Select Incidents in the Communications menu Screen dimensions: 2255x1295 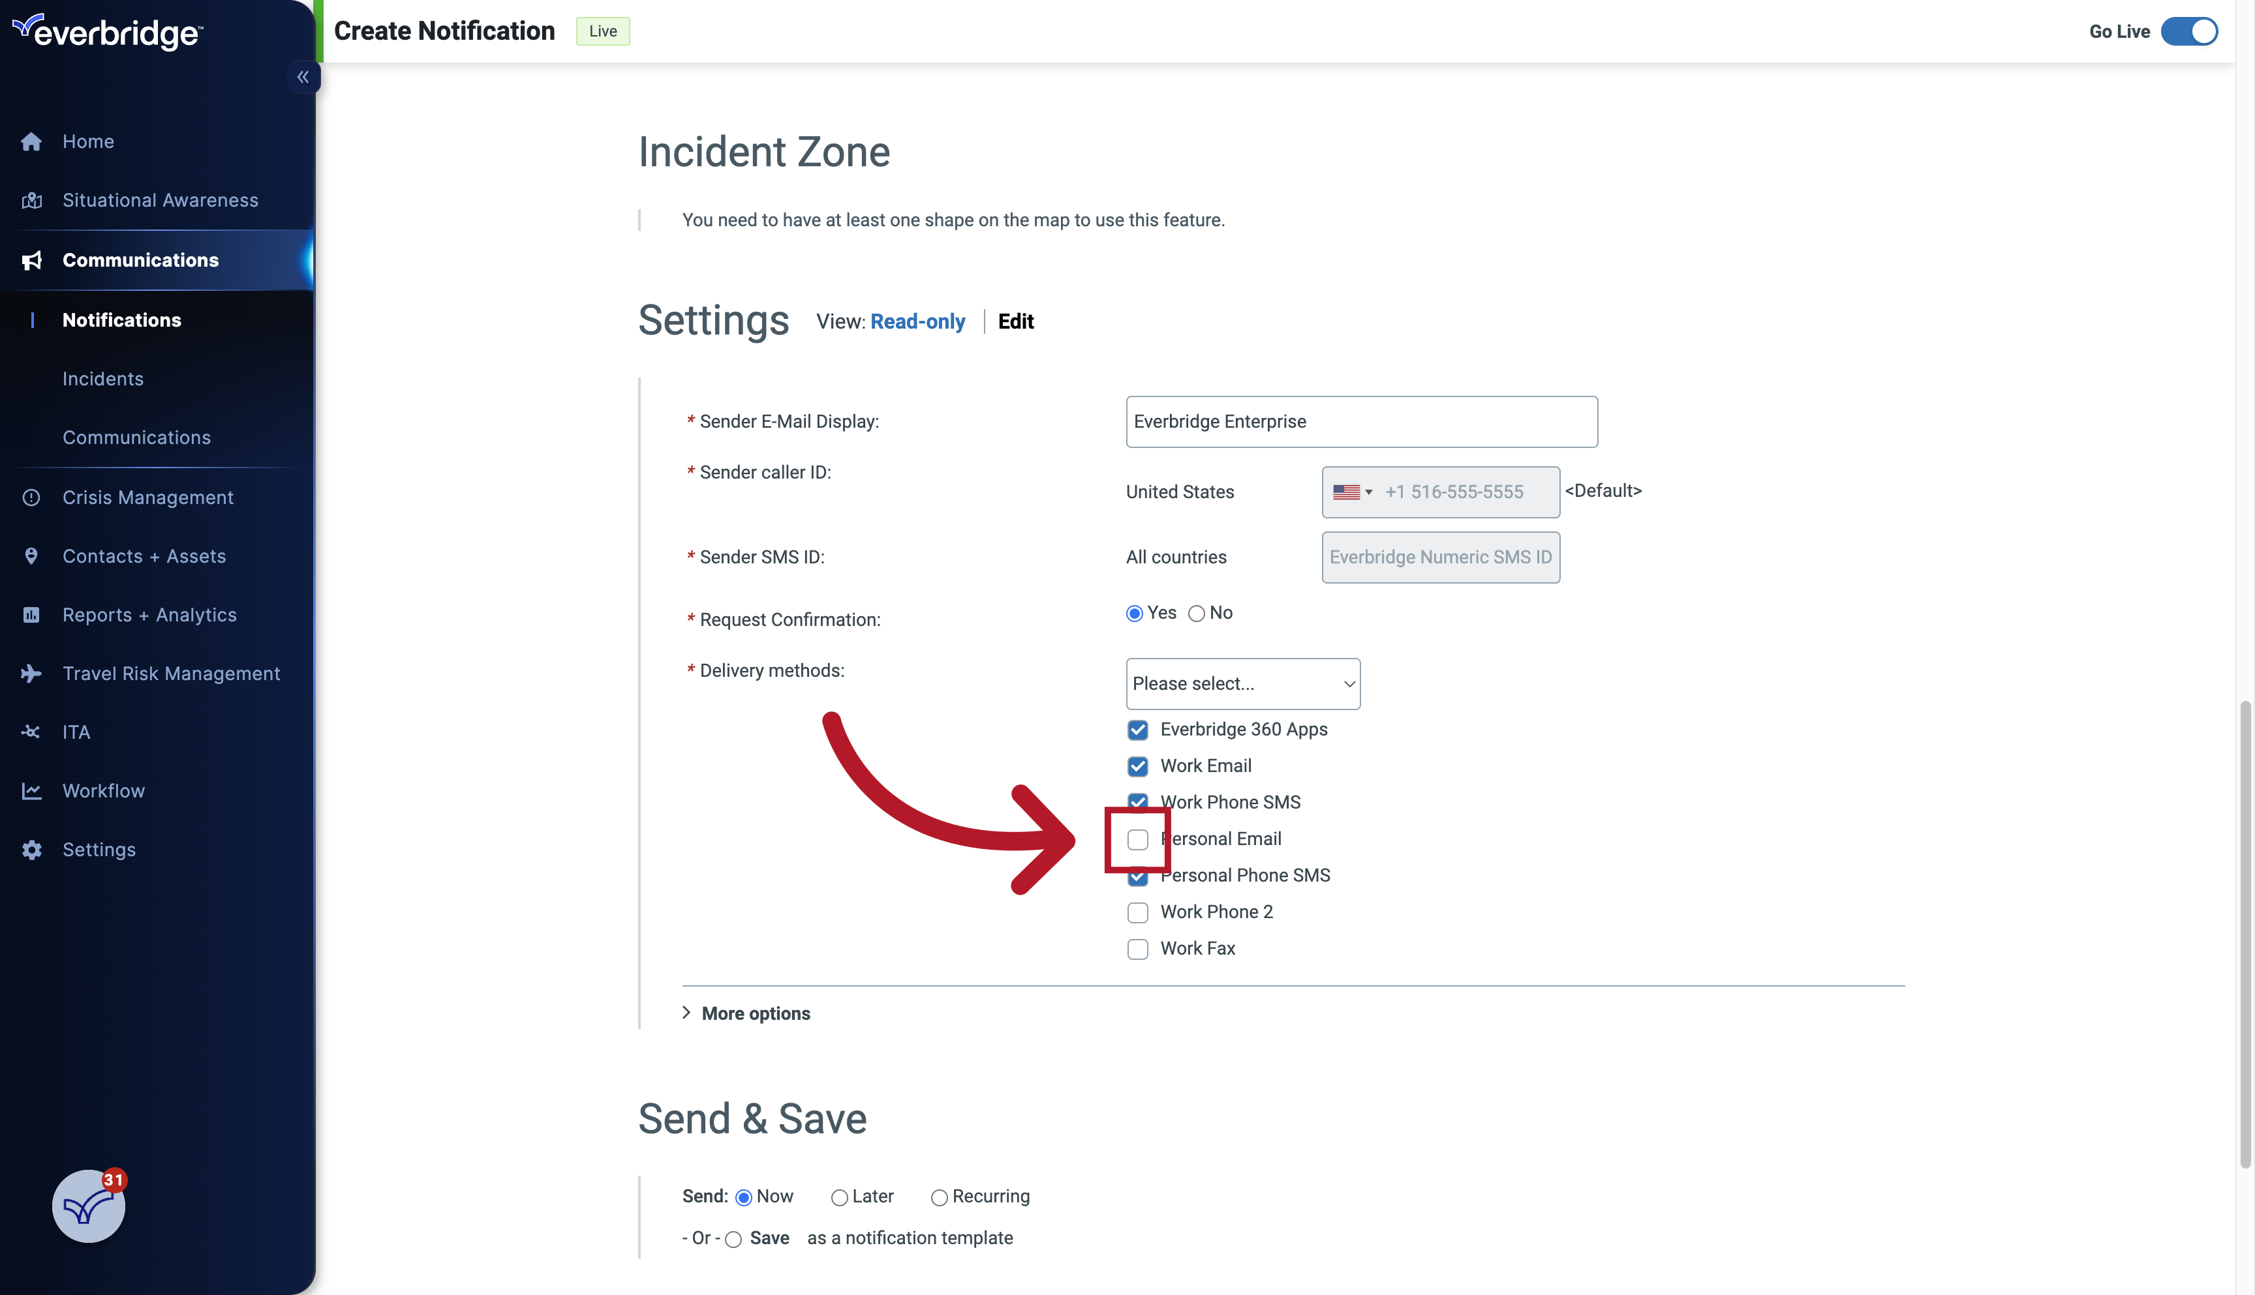coord(103,378)
